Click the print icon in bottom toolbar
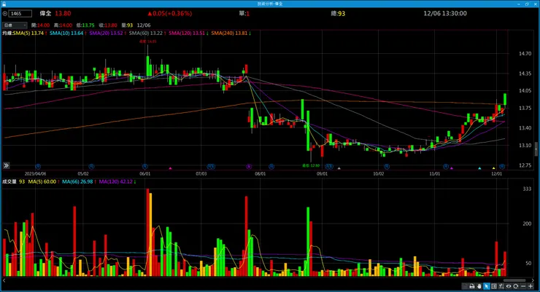 point(472,286)
